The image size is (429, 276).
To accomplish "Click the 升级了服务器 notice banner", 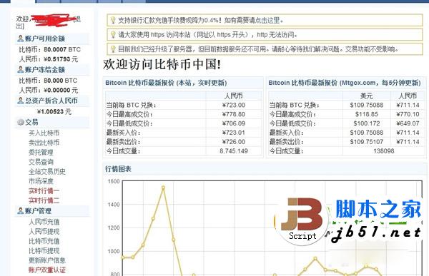I will (265, 49).
